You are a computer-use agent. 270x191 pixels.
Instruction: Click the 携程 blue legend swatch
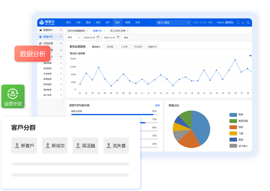(233, 114)
